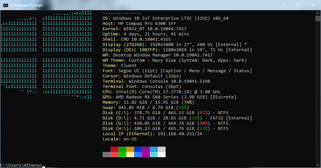Click the CPU: Intel Core i7-3770 line
This screenshot has width=321, height=168.
[x=162, y=92]
